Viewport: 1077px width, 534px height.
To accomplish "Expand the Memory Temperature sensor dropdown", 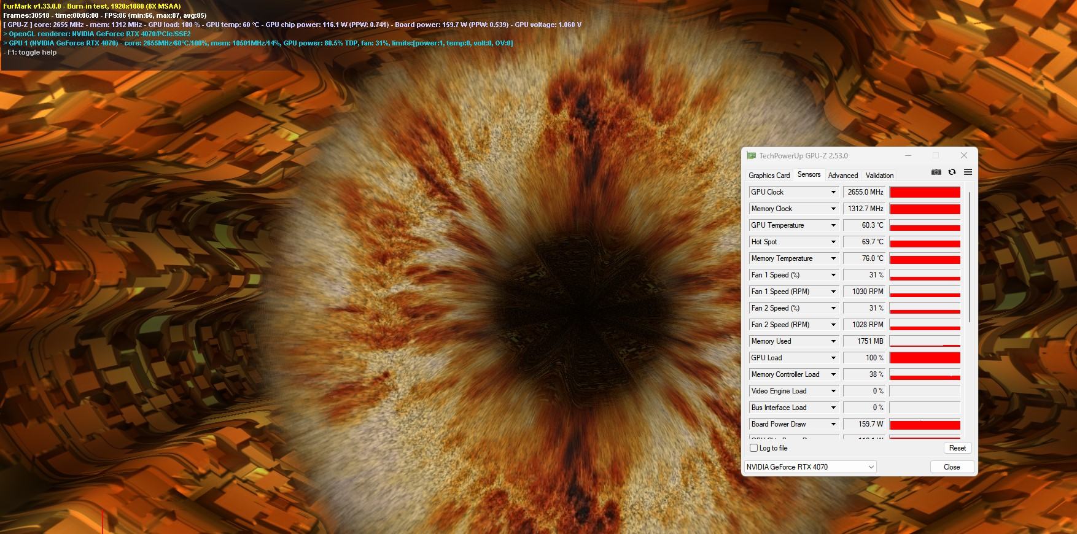I will 833,258.
